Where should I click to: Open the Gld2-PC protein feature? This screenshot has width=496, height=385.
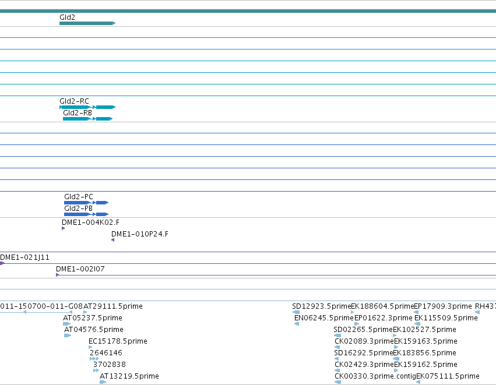click(x=86, y=203)
